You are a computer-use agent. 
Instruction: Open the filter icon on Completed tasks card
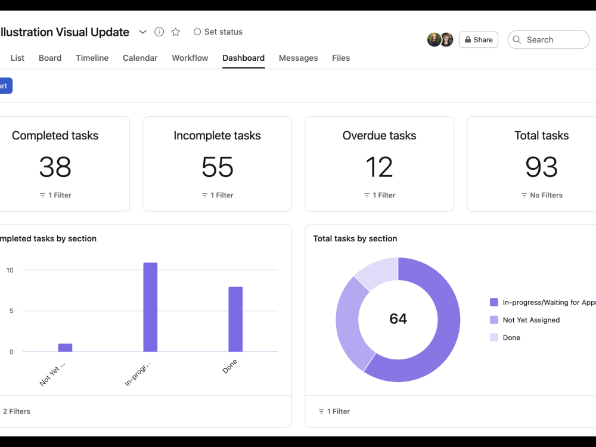point(41,195)
